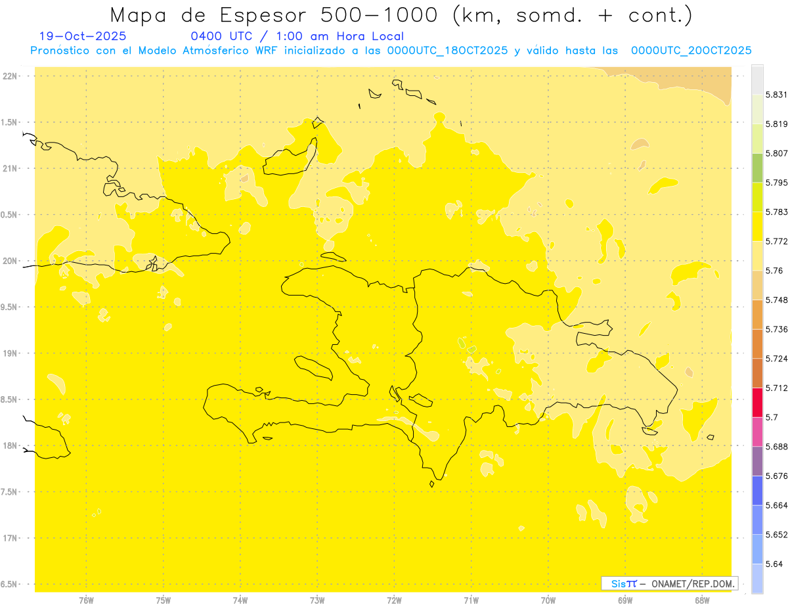788x609 pixels.
Task: Click the SisTT ONAMET/REP.DOM. credit box
Action: pos(669,583)
